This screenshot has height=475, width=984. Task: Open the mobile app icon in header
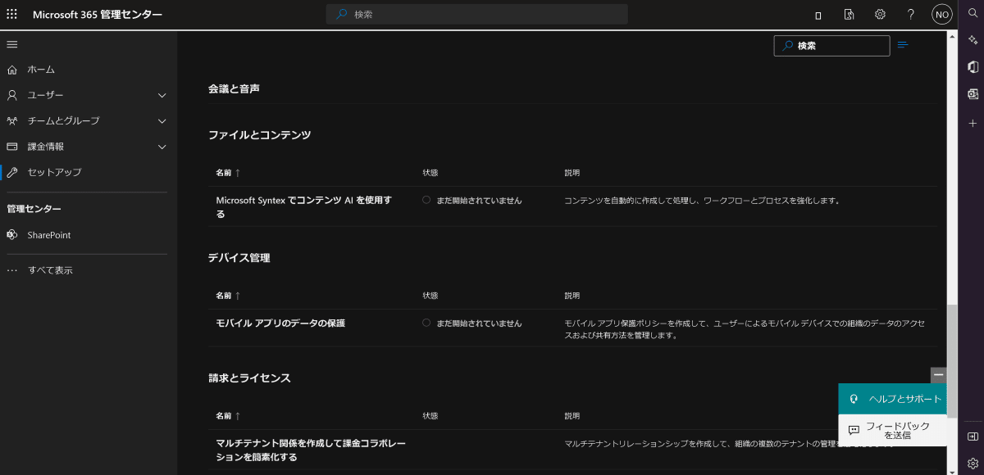point(818,15)
